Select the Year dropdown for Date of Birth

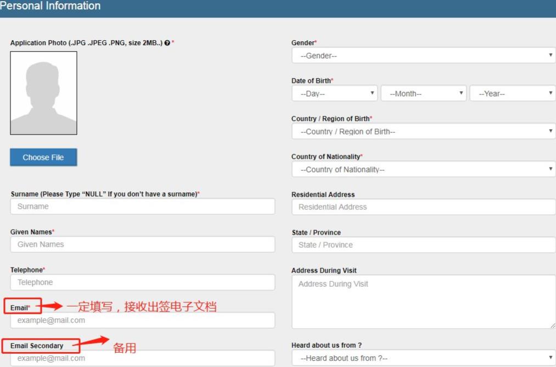point(513,93)
